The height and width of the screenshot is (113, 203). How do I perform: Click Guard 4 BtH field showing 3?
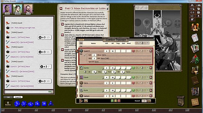94,58
